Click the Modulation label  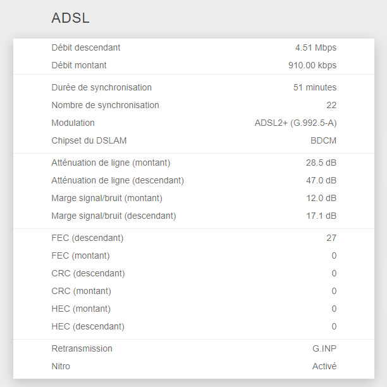tap(73, 123)
